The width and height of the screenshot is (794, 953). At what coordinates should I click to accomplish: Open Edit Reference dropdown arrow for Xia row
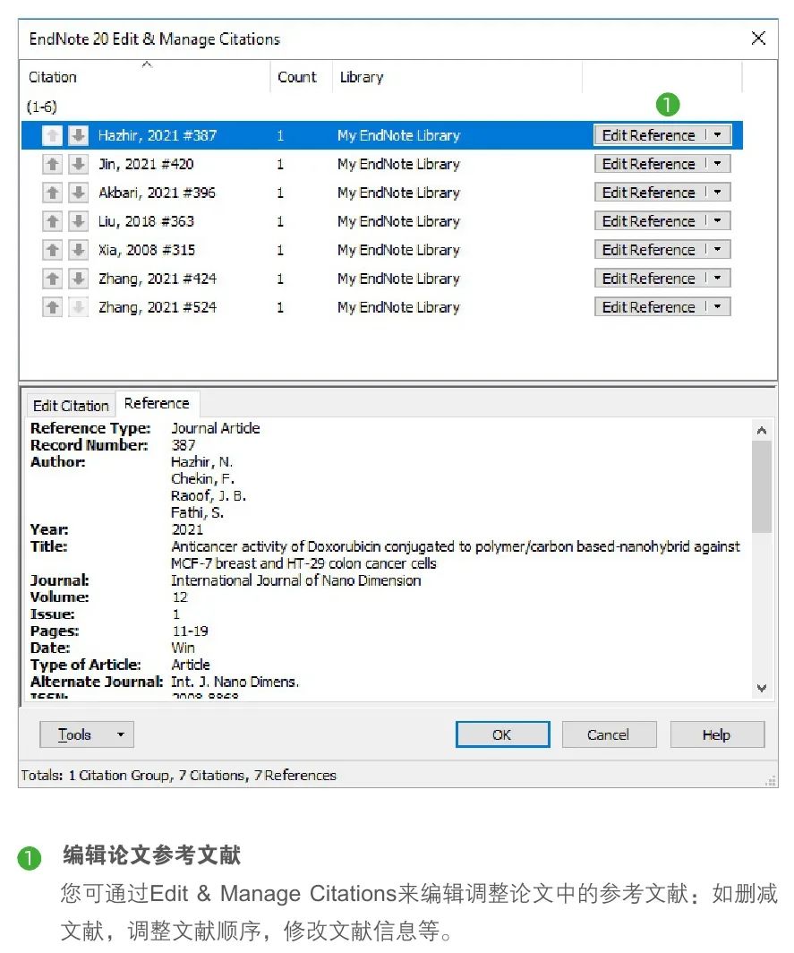pyautogui.click(x=717, y=249)
